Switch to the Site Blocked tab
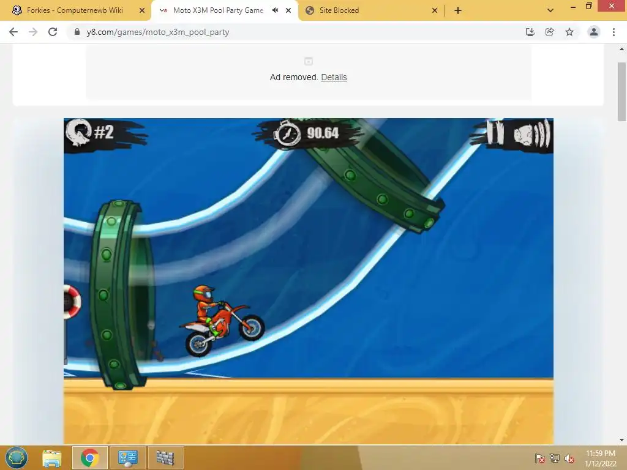627x470 pixels. pyautogui.click(x=339, y=10)
